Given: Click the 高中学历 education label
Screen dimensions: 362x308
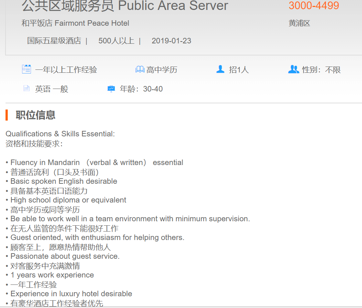Looking at the screenshot, I should coord(162,70).
